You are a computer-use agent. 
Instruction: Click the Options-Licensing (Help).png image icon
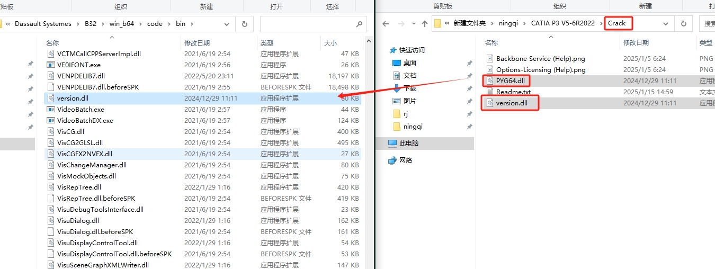coord(490,69)
